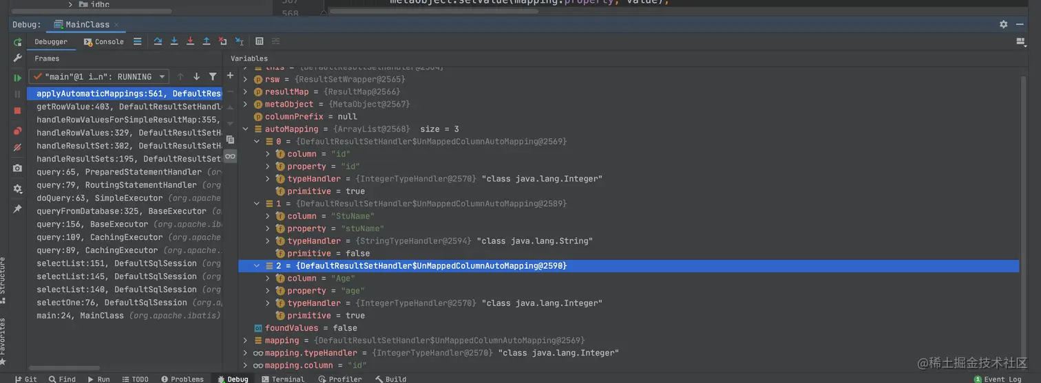Screen dimensions: 1041x383
Task: Open the Find tool window
Action: point(62,379)
